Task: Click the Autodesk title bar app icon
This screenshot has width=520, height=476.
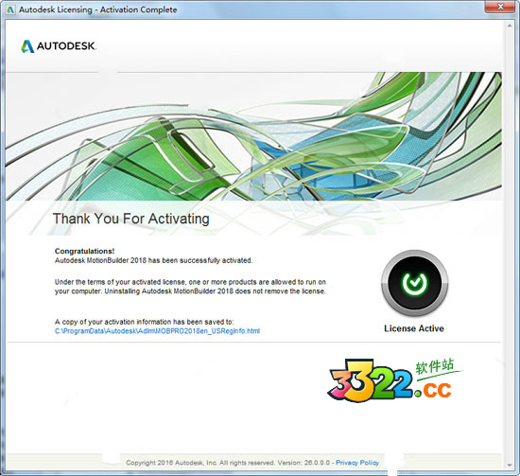Action: [10, 9]
